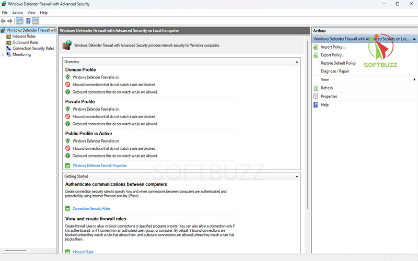Collapse the Getting Started section
The height and width of the screenshot is (261, 418).
pyautogui.click(x=297, y=176)
